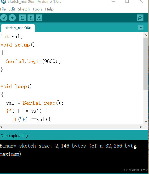149x174 pixels.
Task: Click the 'void loop()' line
Action: 16,87
